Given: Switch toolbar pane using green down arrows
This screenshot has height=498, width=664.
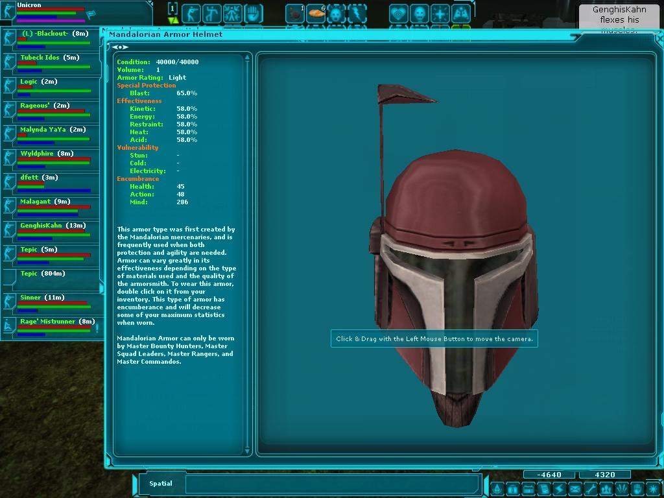Looking at the screenshot, I should click(x=172, y=20).
